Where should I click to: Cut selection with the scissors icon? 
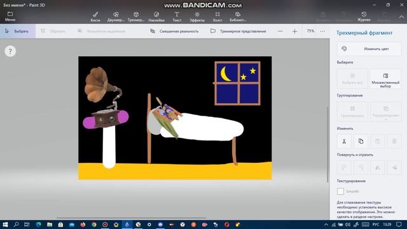click(x=344, y=141)
